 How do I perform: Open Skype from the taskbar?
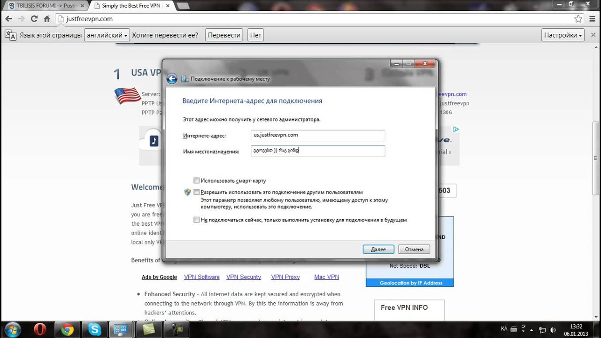(94, 330)
